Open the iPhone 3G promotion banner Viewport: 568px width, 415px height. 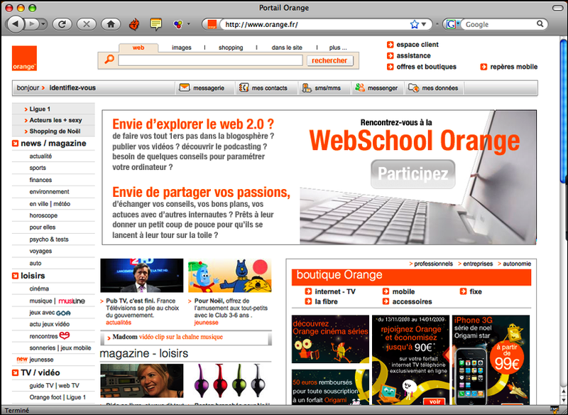click(491, 360)
